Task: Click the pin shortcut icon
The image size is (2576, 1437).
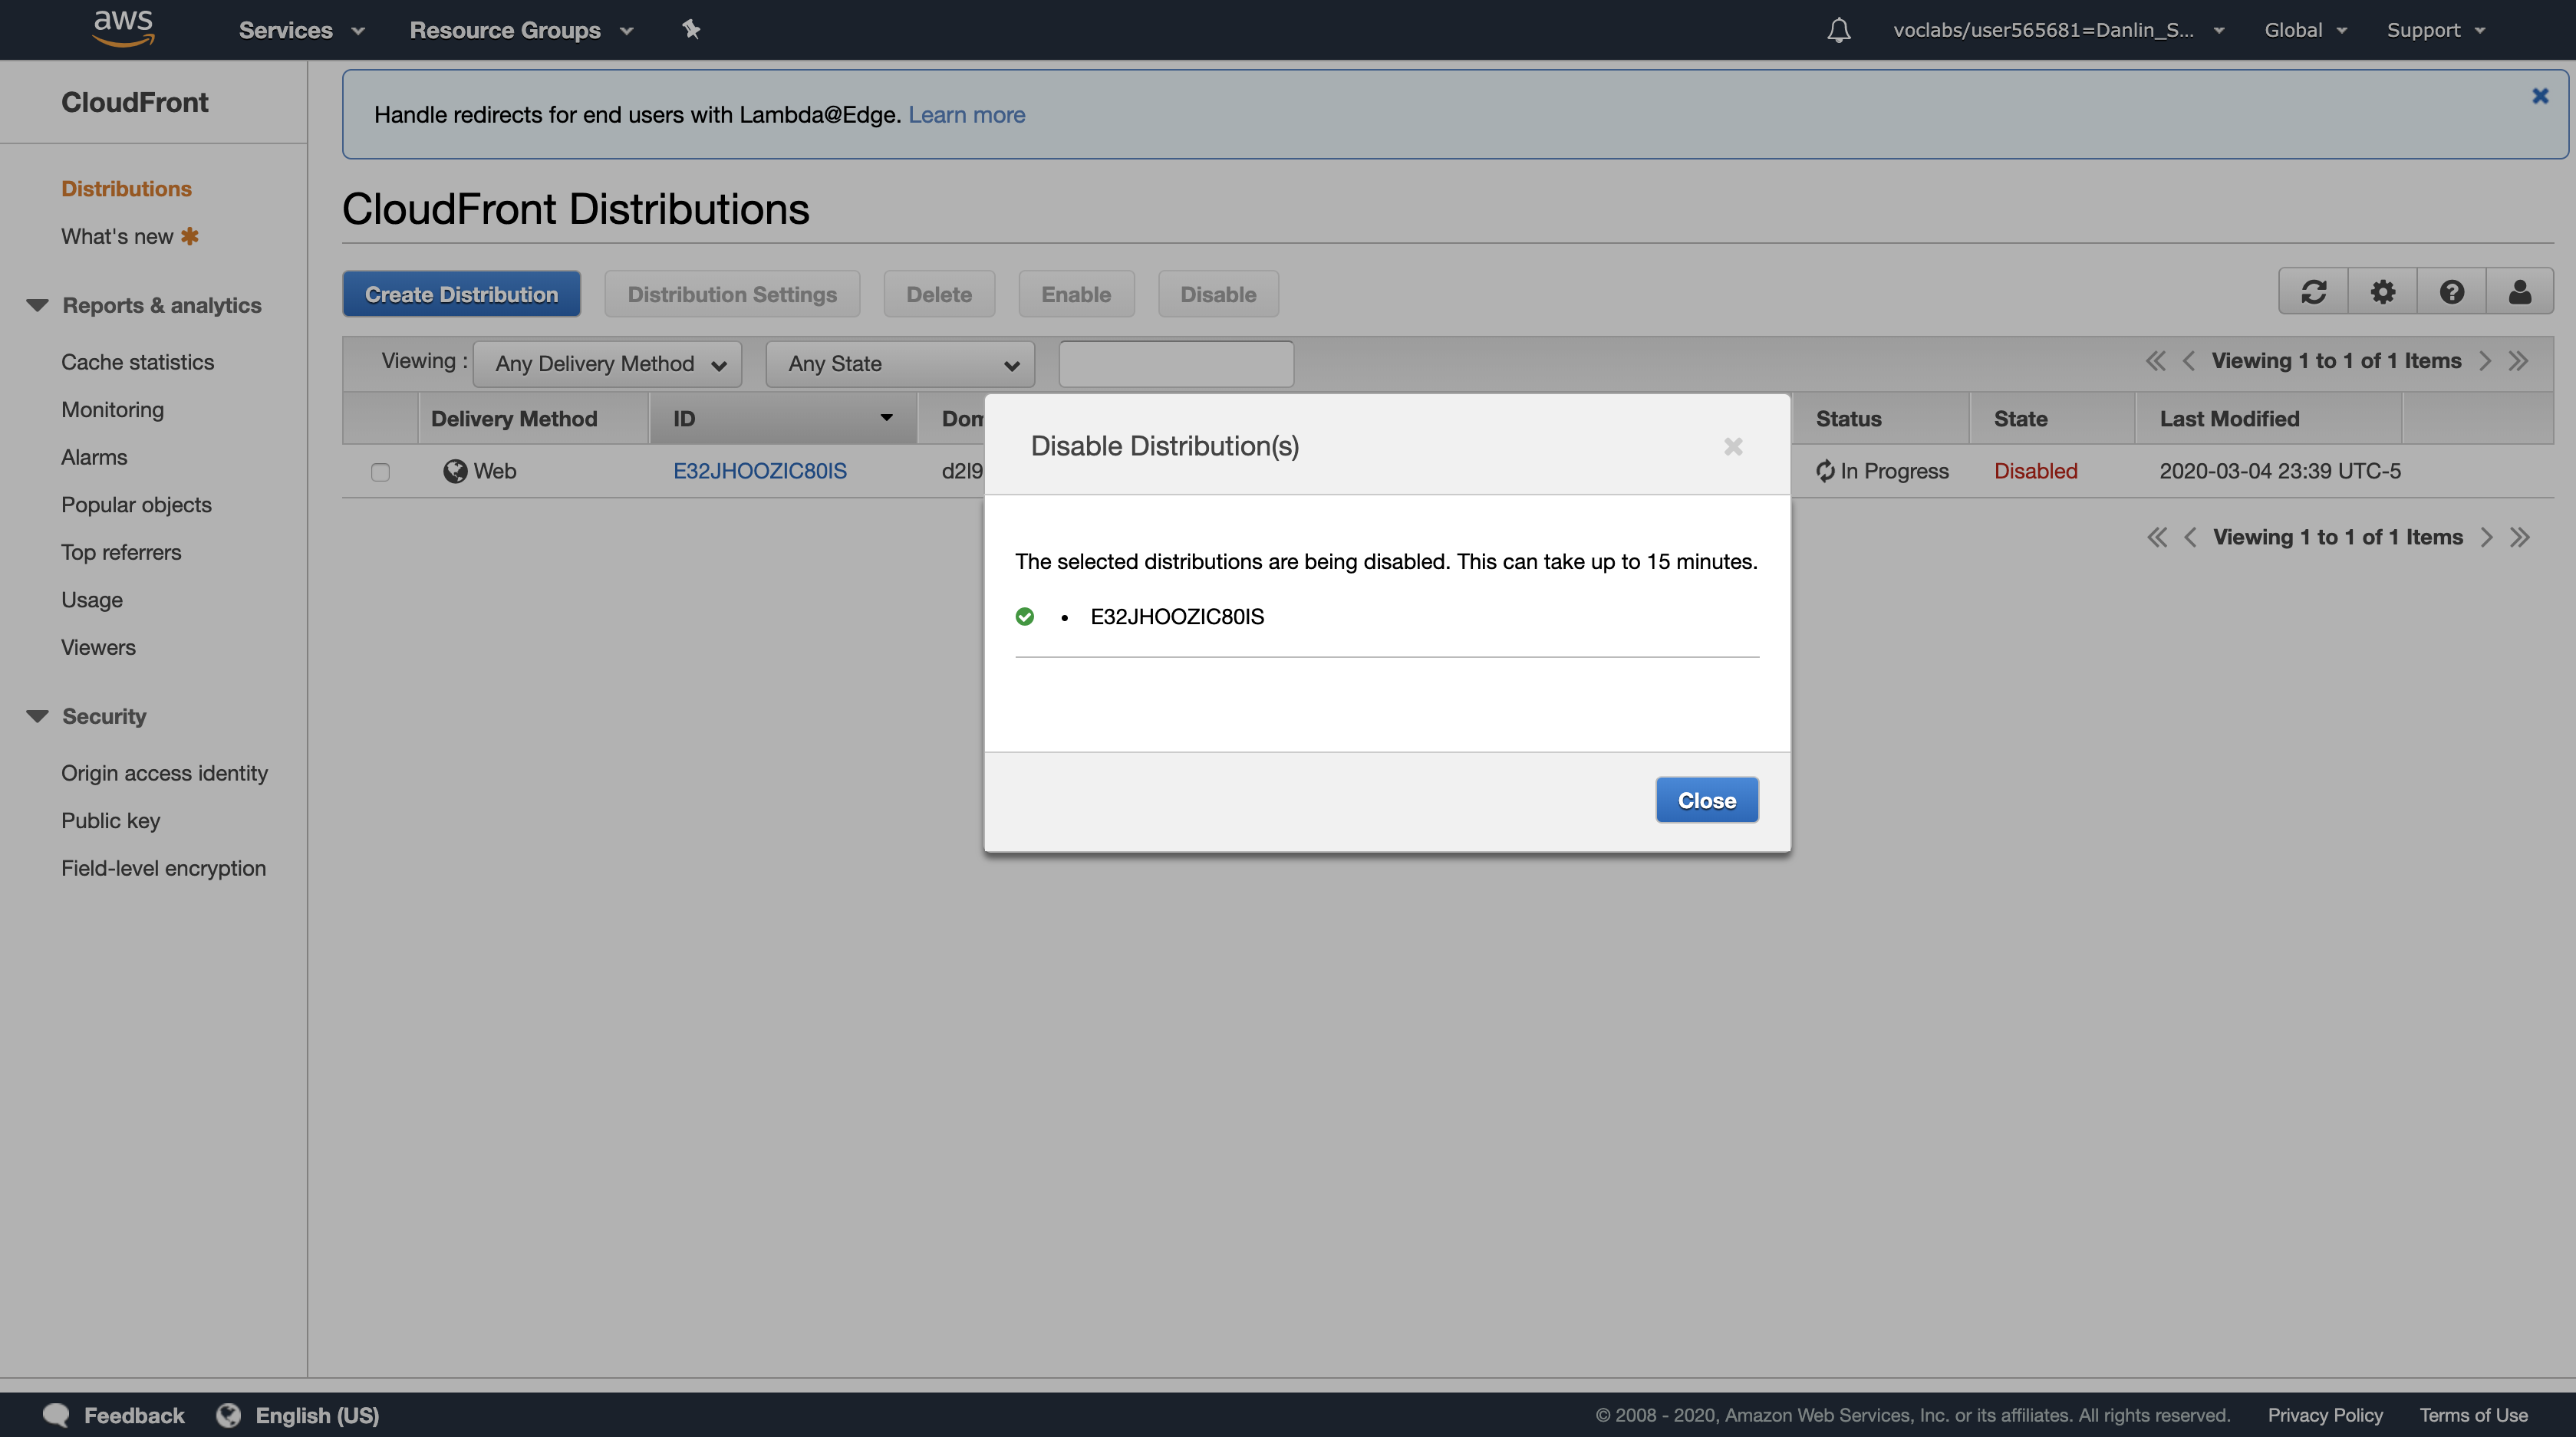Action: (x=691, y=30)
